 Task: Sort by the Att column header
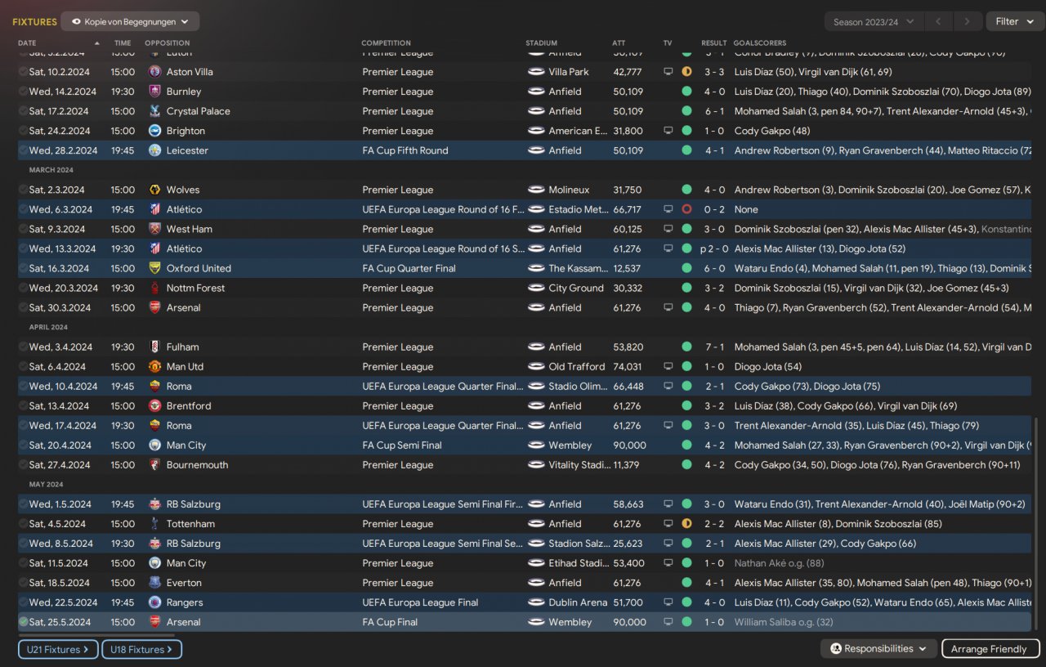619,43
